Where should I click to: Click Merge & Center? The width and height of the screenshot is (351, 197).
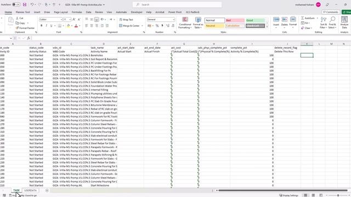129,26
